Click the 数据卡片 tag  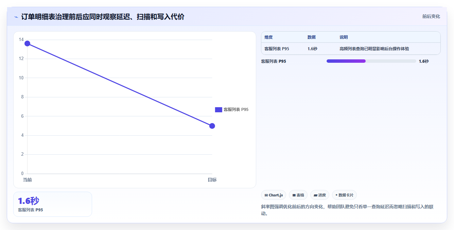pyautogui.click(x=344, y=195)
